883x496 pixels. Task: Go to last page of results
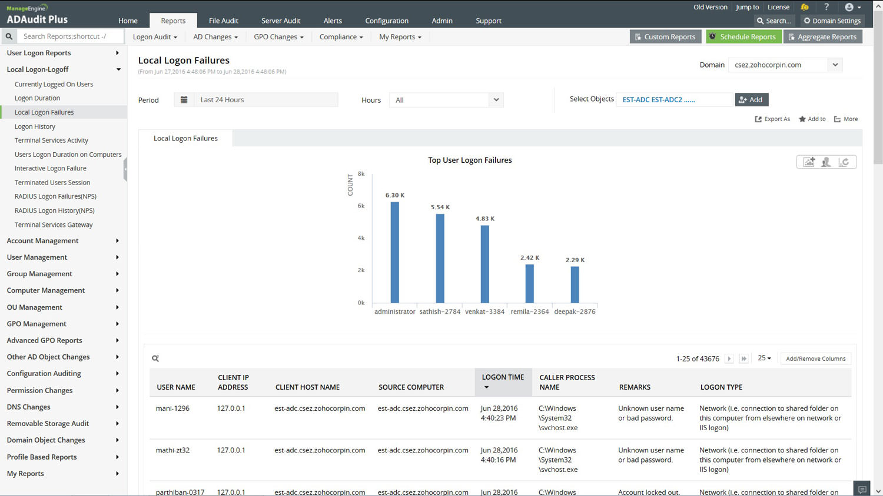coord(744,358)
